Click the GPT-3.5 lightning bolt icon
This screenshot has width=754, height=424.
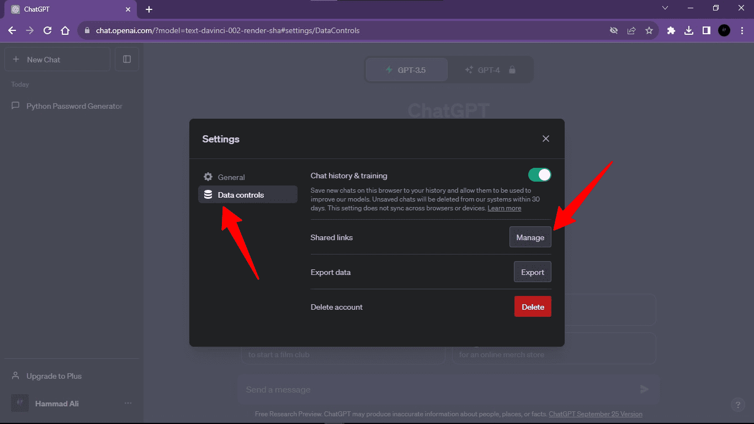click(388, 70)
